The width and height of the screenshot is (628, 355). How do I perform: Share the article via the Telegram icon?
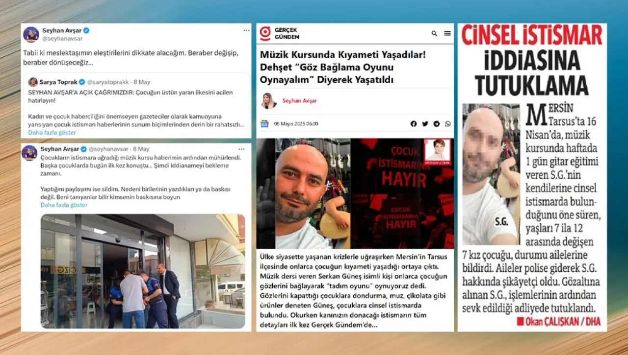click(x=436, y=124)
